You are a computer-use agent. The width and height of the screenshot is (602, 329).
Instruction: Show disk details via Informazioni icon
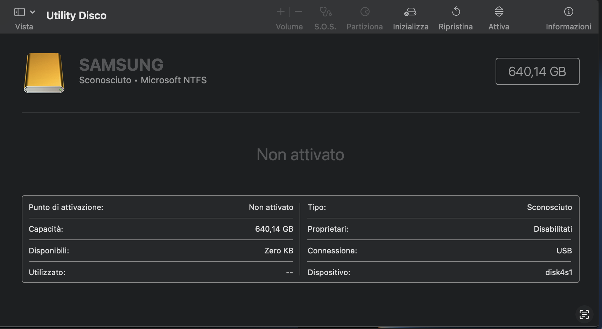pos(569,12)
